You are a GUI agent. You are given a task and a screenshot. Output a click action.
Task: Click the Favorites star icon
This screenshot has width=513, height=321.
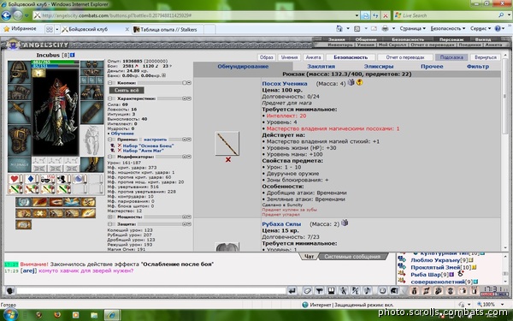pyautogui.click(x=7, y=29)
